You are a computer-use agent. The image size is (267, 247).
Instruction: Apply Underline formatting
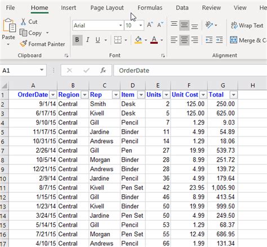tap(97, 40)
